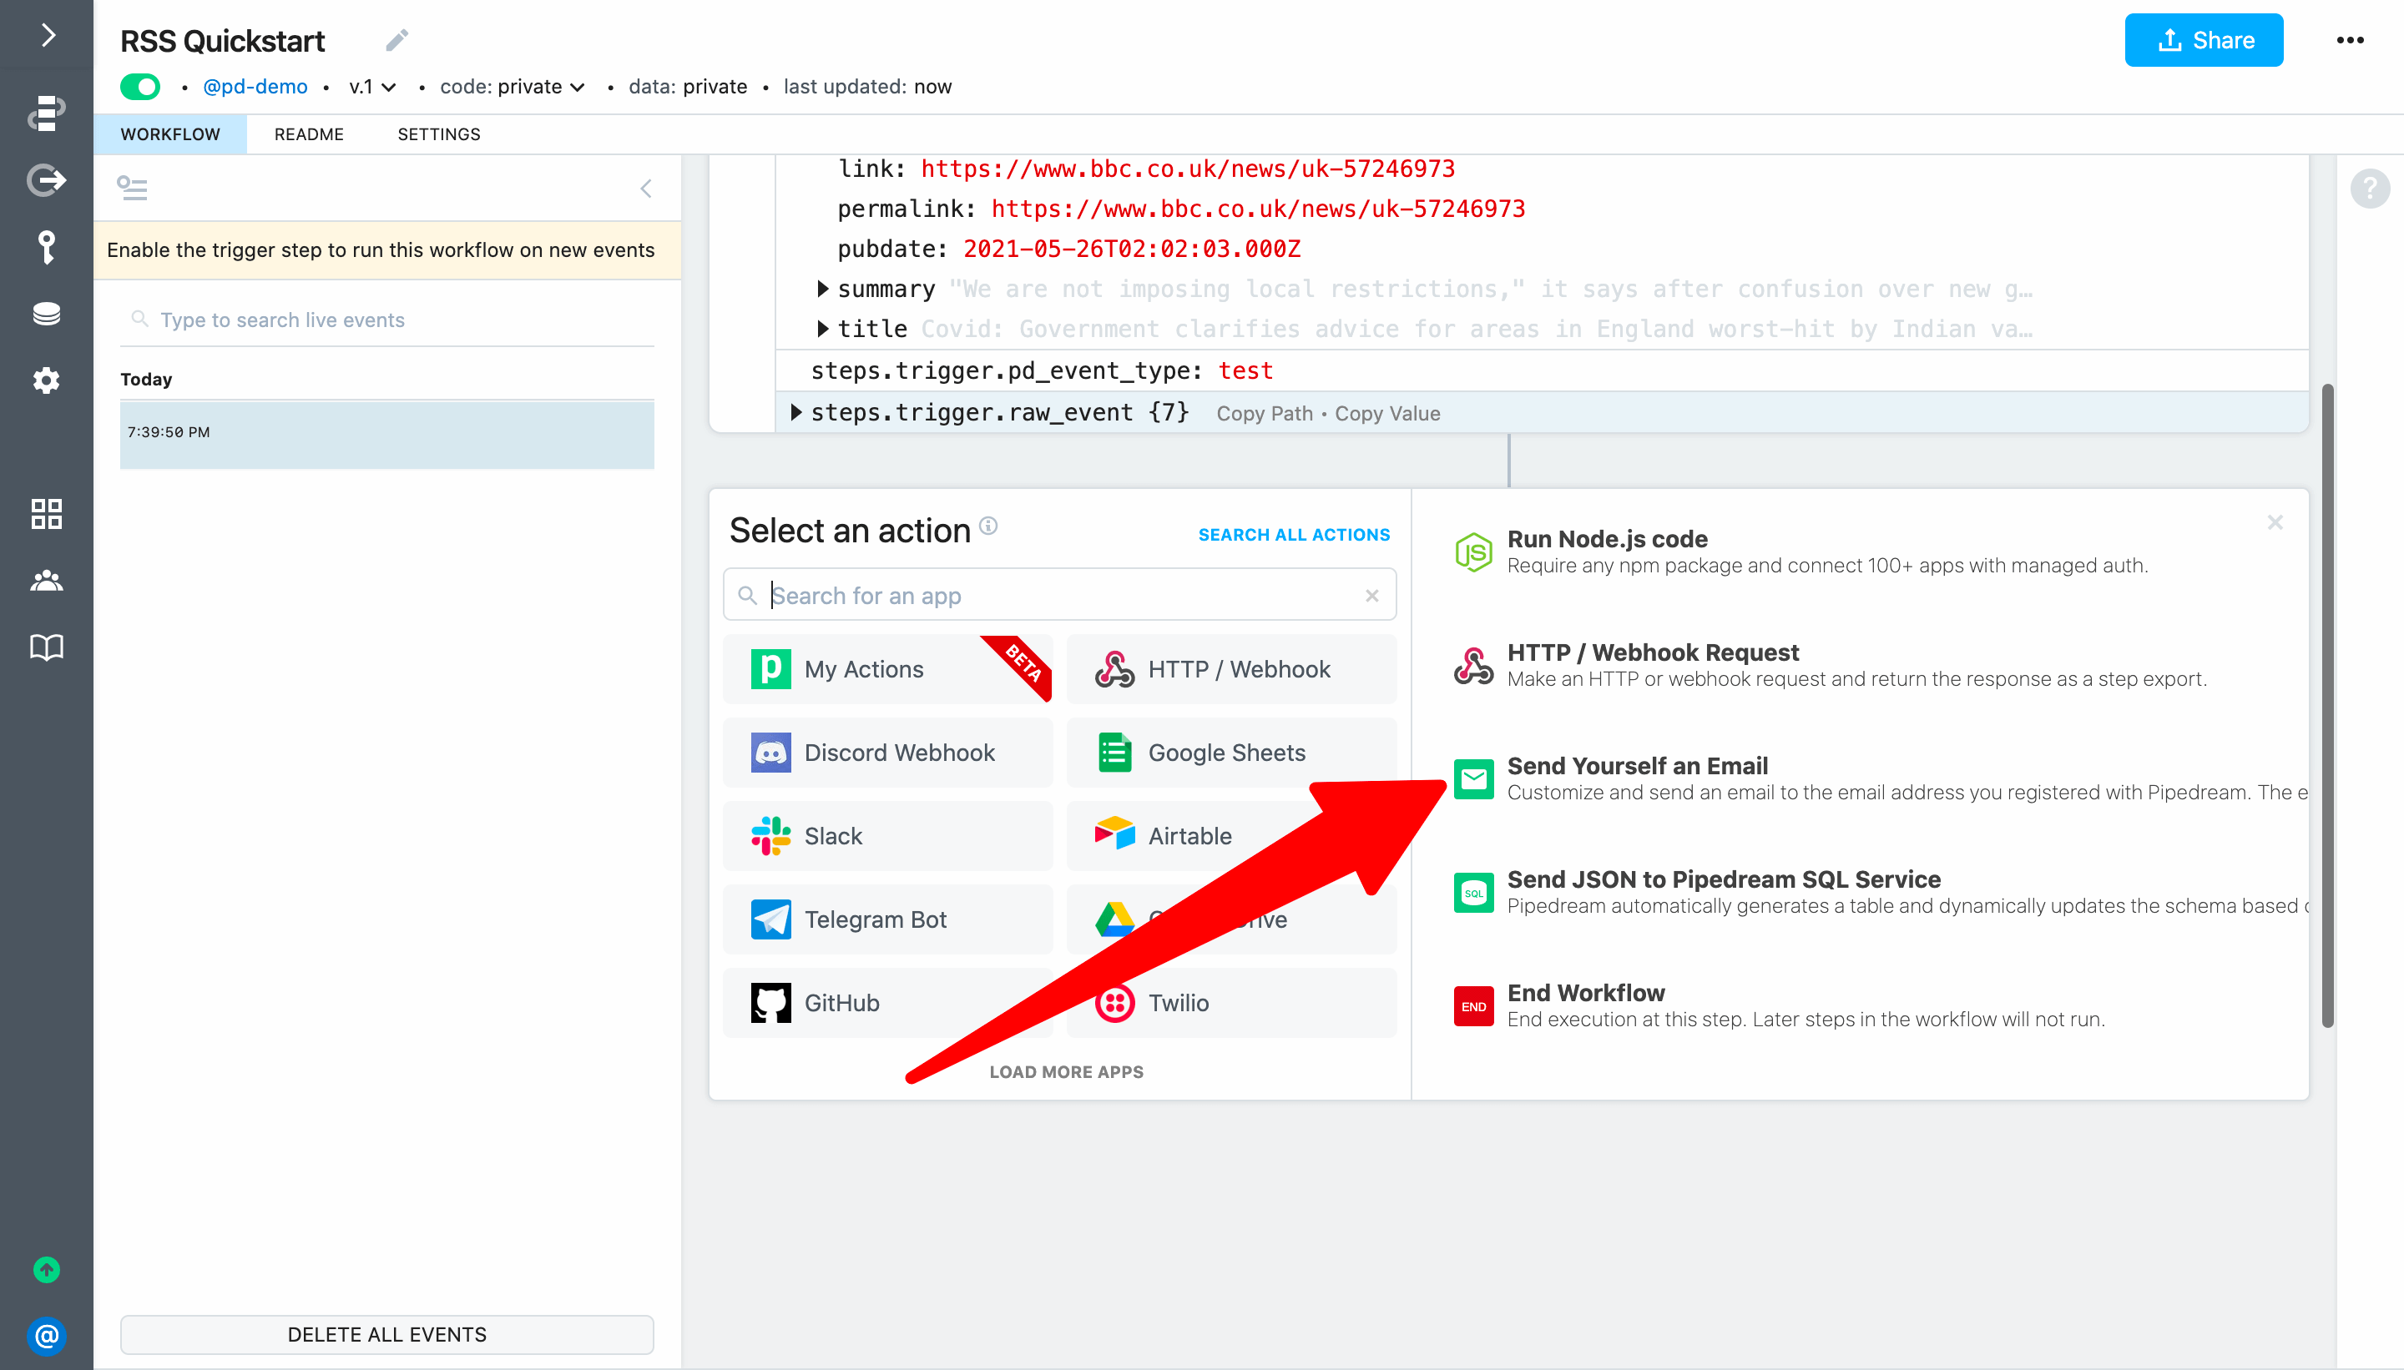The width and height of the screenshot is (2404, 1370).
Task: Toggle the workflow active switch
Action: click(140, 87)
